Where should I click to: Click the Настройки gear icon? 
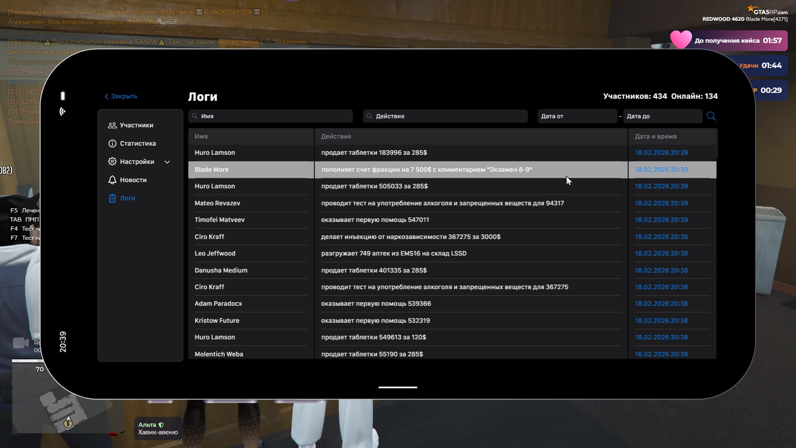[112, 162]
